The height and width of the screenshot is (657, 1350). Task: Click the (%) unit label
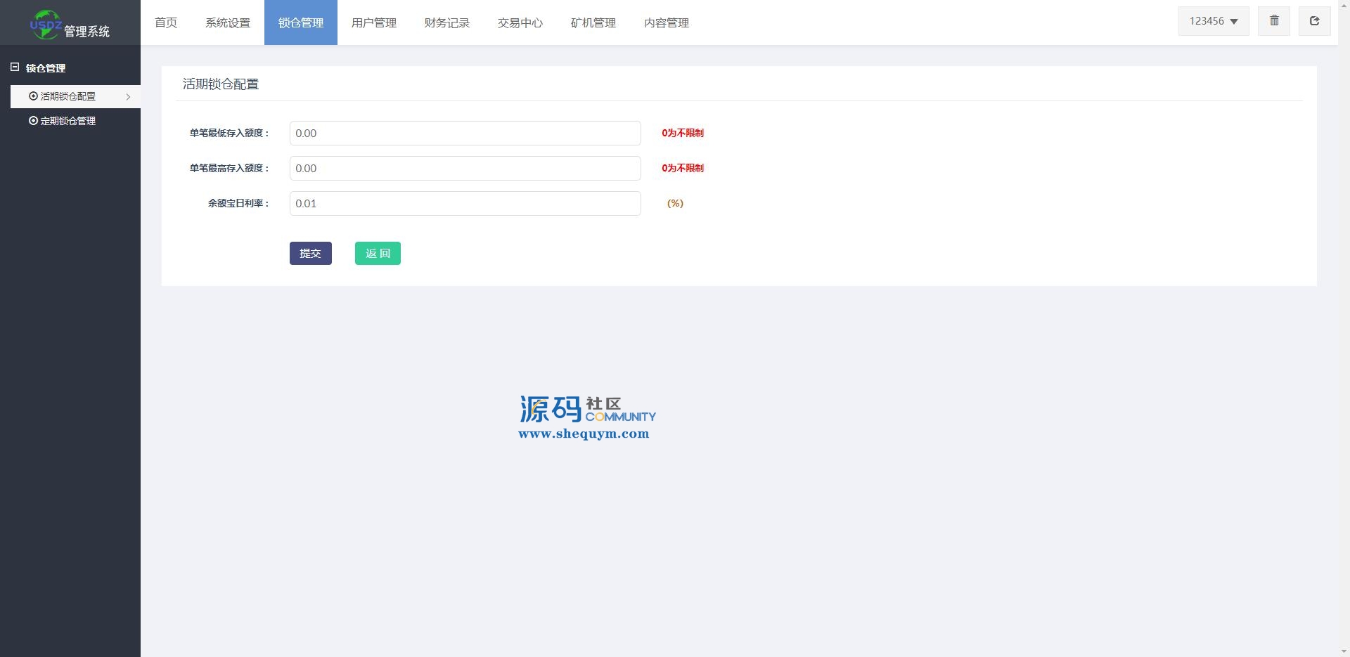675,203
